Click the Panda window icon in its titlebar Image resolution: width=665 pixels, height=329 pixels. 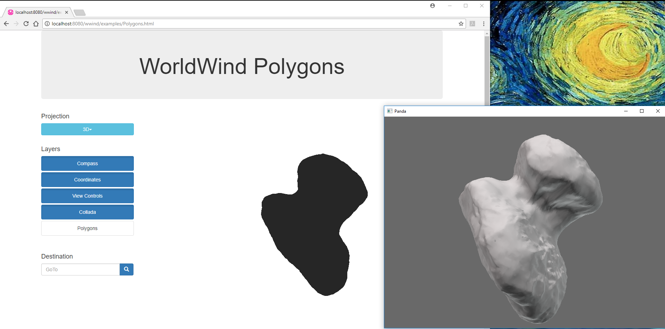coord(390,111)
